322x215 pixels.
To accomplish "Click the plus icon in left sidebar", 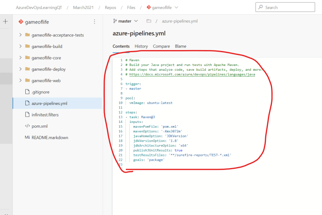I will tap(5, 21).
